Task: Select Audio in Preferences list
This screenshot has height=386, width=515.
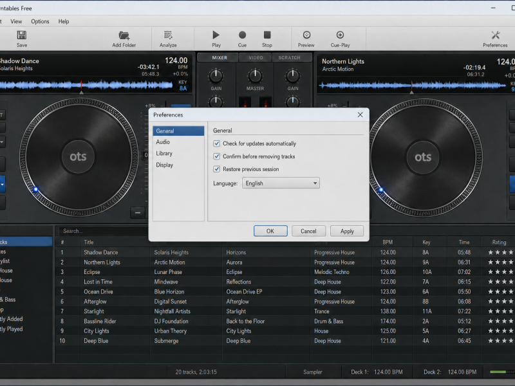Action: 178,142
